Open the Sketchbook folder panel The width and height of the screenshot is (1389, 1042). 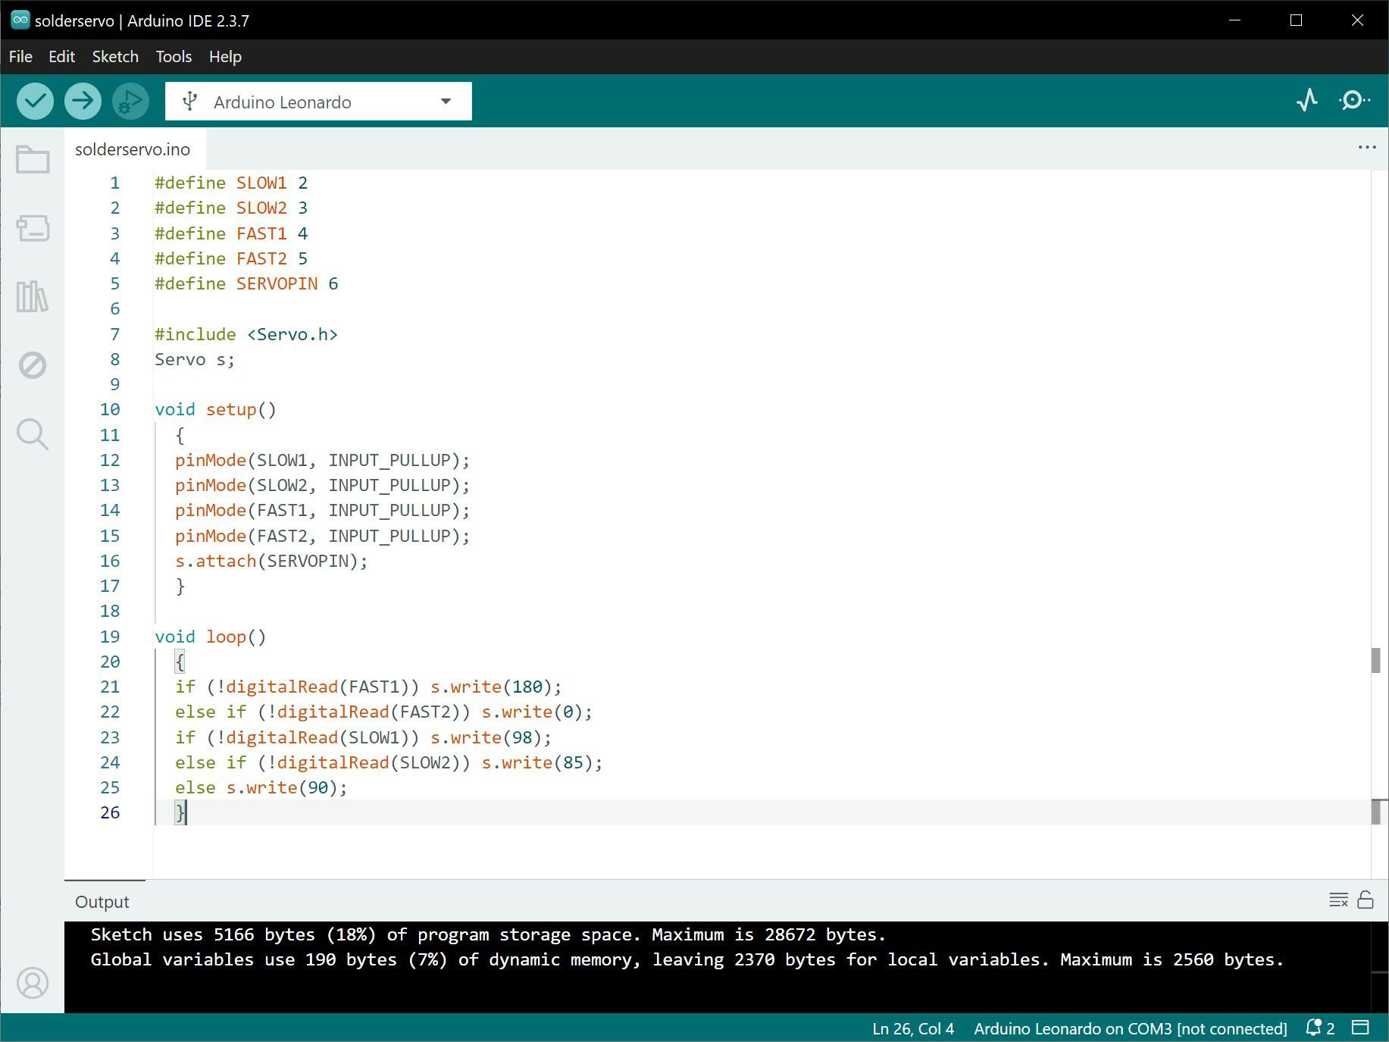[33, 160]
